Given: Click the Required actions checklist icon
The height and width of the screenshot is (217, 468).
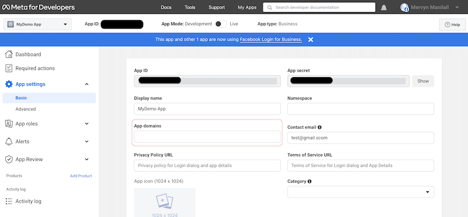Looking at the screenshot, I should [9, 68].
